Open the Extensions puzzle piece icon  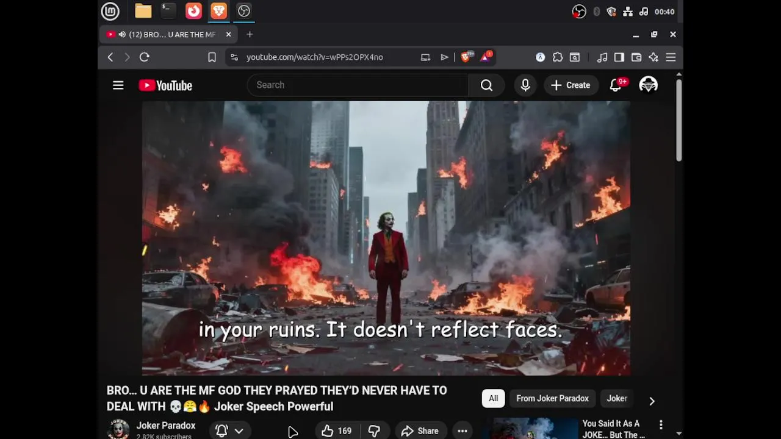(558, 57)
